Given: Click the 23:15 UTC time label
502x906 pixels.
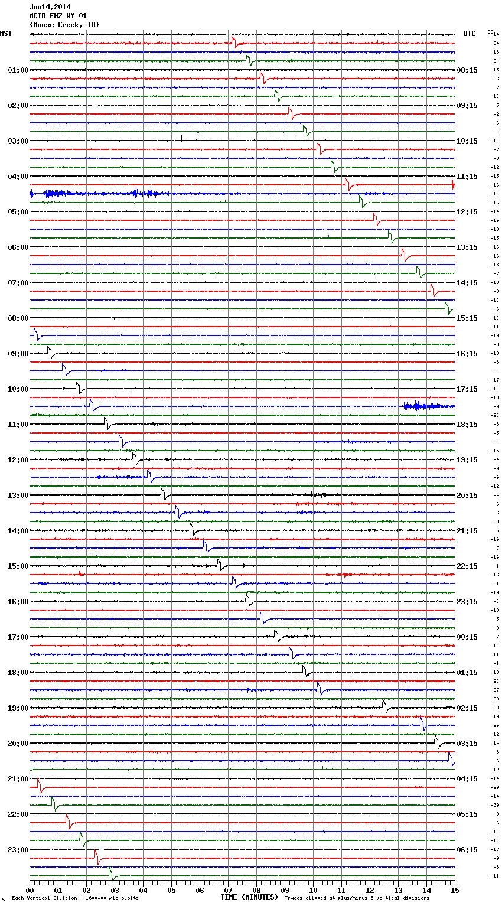Looking at the screenshot, I should point(467,602).
